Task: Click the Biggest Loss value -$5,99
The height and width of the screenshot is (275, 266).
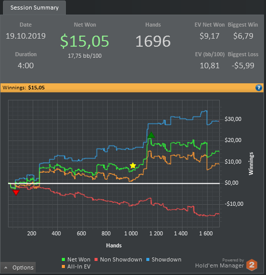Action: pos(243,66)
